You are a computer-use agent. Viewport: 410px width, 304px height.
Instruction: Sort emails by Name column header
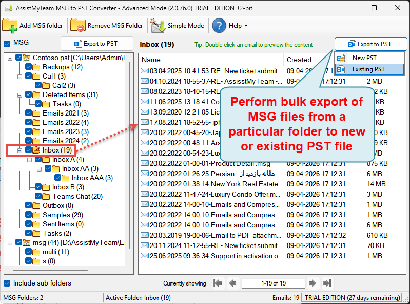[x=151, y=60]
